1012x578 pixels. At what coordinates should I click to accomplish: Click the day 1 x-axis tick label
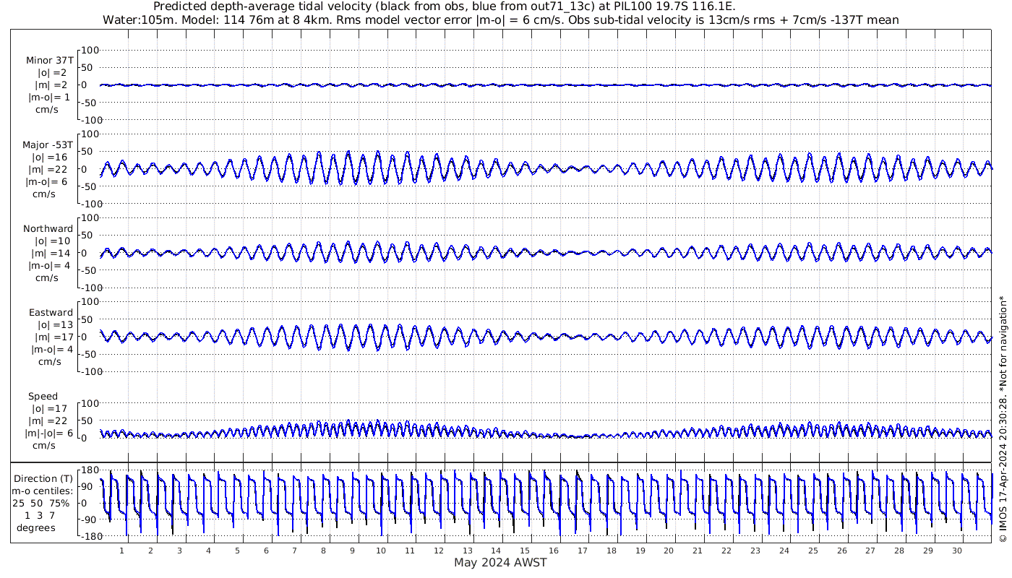pos(121,551)
